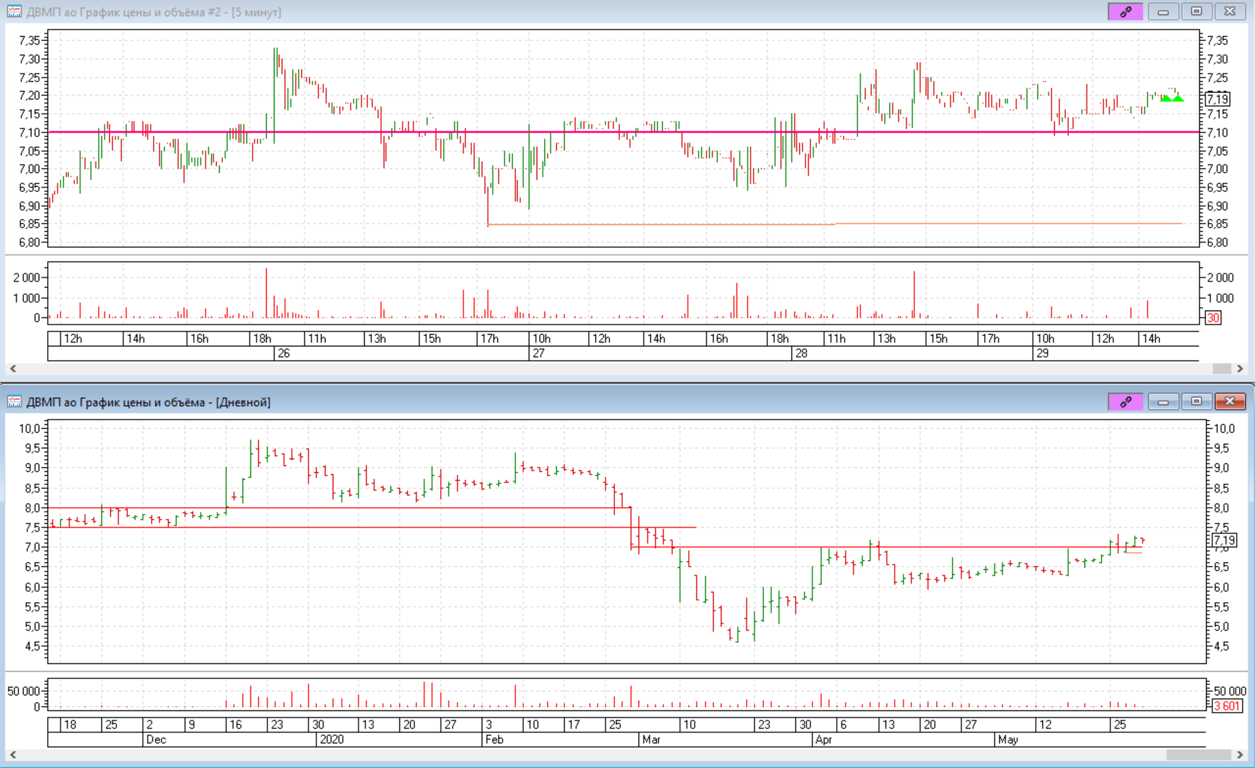
Task: Click the daily chart window title text
Action: point(148,403)
